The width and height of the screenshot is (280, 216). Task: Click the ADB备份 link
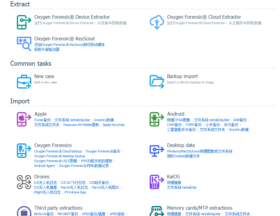pos(240,120)
